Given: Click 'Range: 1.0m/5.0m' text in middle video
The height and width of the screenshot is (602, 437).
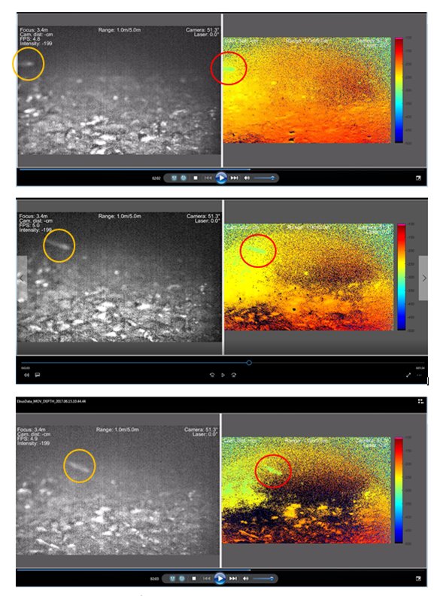Looking at the screenshot, I should tap(120, 216).
